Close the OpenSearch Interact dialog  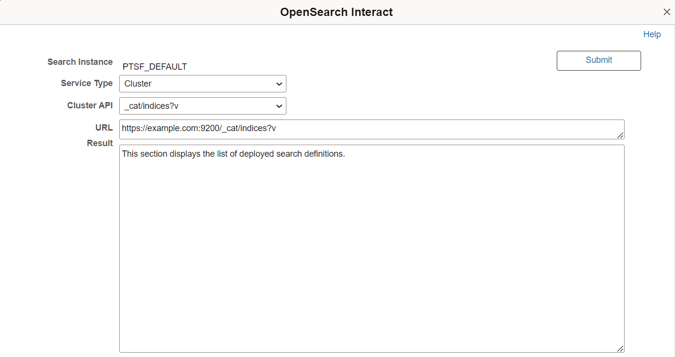[x=667, y=12]
